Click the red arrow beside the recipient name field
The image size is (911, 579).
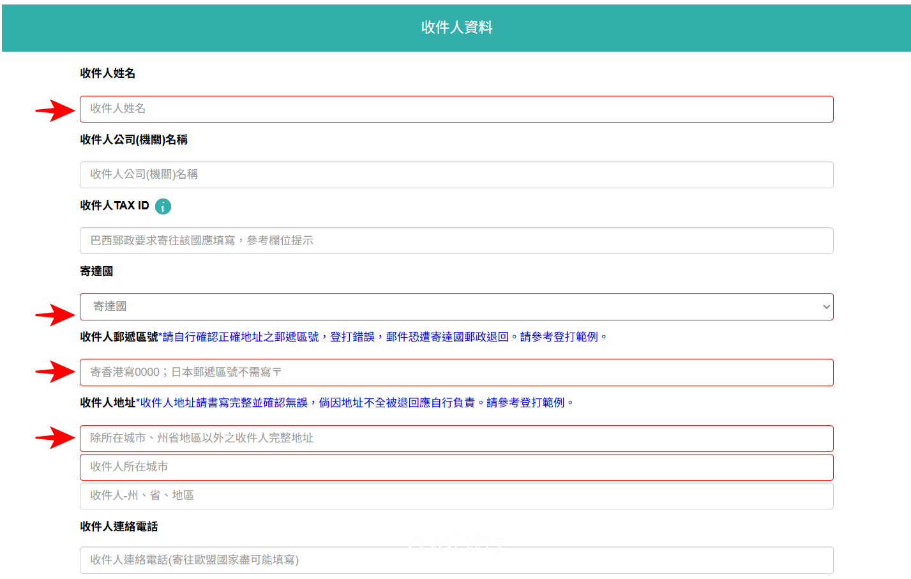click(x=55, y=110)
